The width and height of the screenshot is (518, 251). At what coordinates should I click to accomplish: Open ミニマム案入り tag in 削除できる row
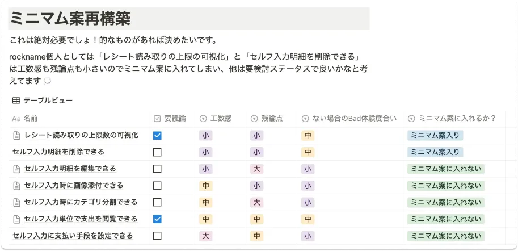(x=435, y=152)
